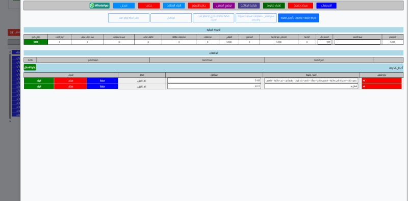This screenshot has width=408, height=201.
Task: Click background page list scrollbar down arrow
Action: [10, 121]
